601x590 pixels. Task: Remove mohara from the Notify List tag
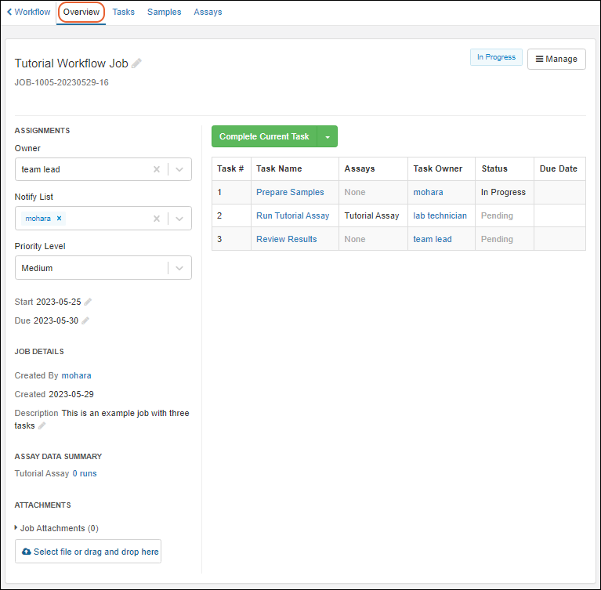coord(60,219)
